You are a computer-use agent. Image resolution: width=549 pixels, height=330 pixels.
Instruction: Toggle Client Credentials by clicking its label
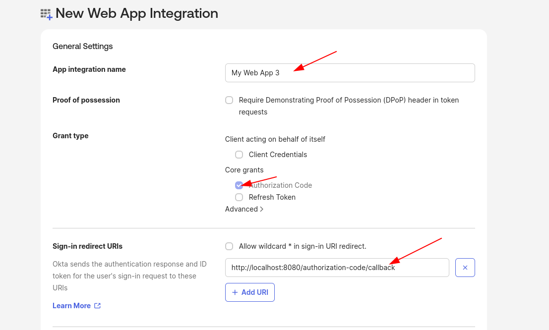[x=278, y=155]
